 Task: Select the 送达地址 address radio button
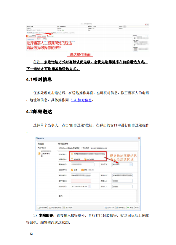72,154
